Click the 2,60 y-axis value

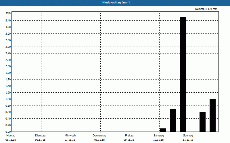pyautogui.click(x=8, y=47)
